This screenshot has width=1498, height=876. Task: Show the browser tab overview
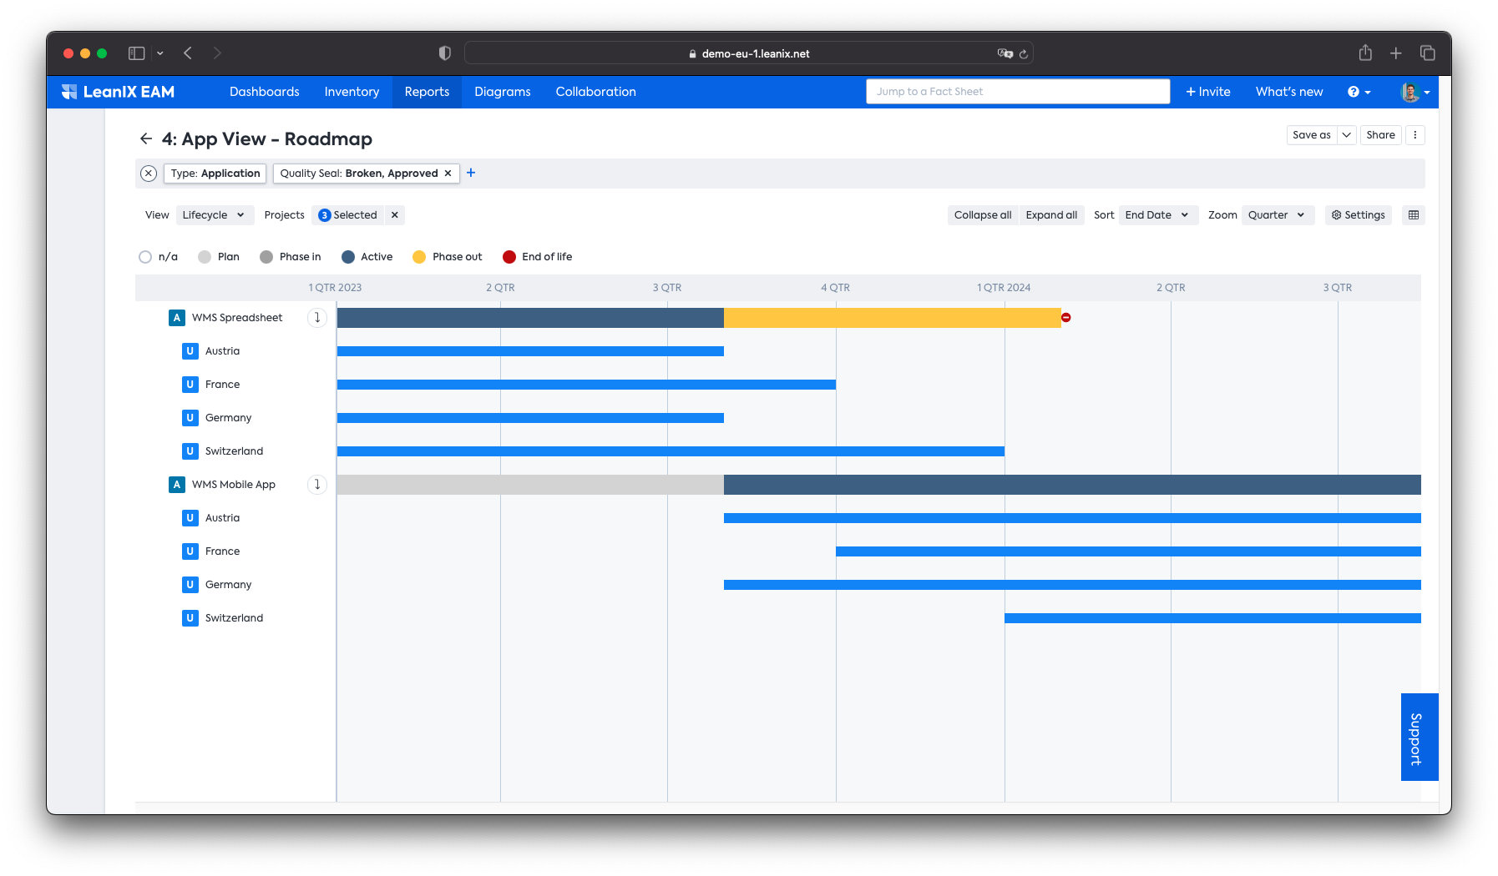pos(1428,53)
